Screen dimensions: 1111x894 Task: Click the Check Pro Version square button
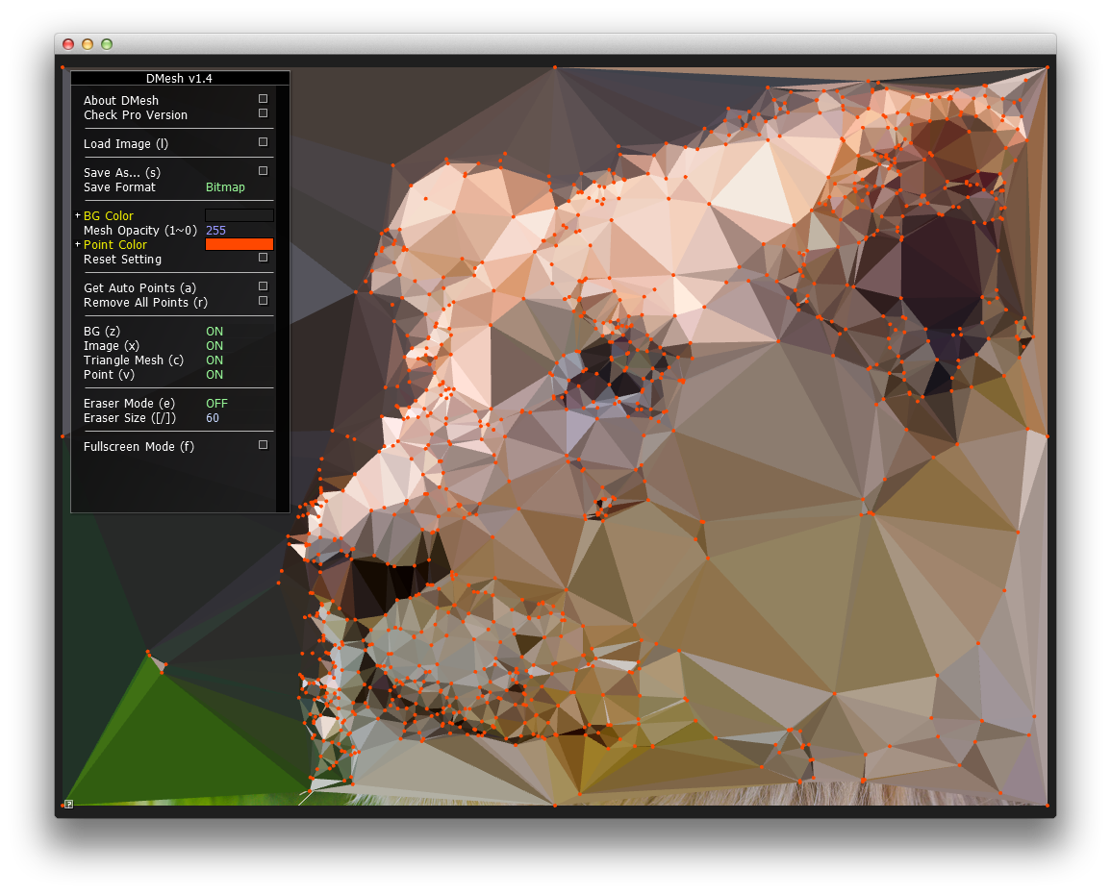coord(263,113)
